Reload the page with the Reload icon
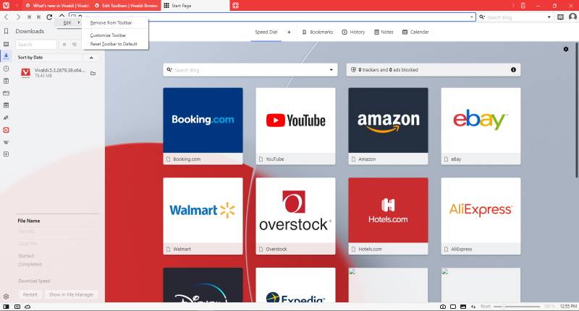 [49, 17]
